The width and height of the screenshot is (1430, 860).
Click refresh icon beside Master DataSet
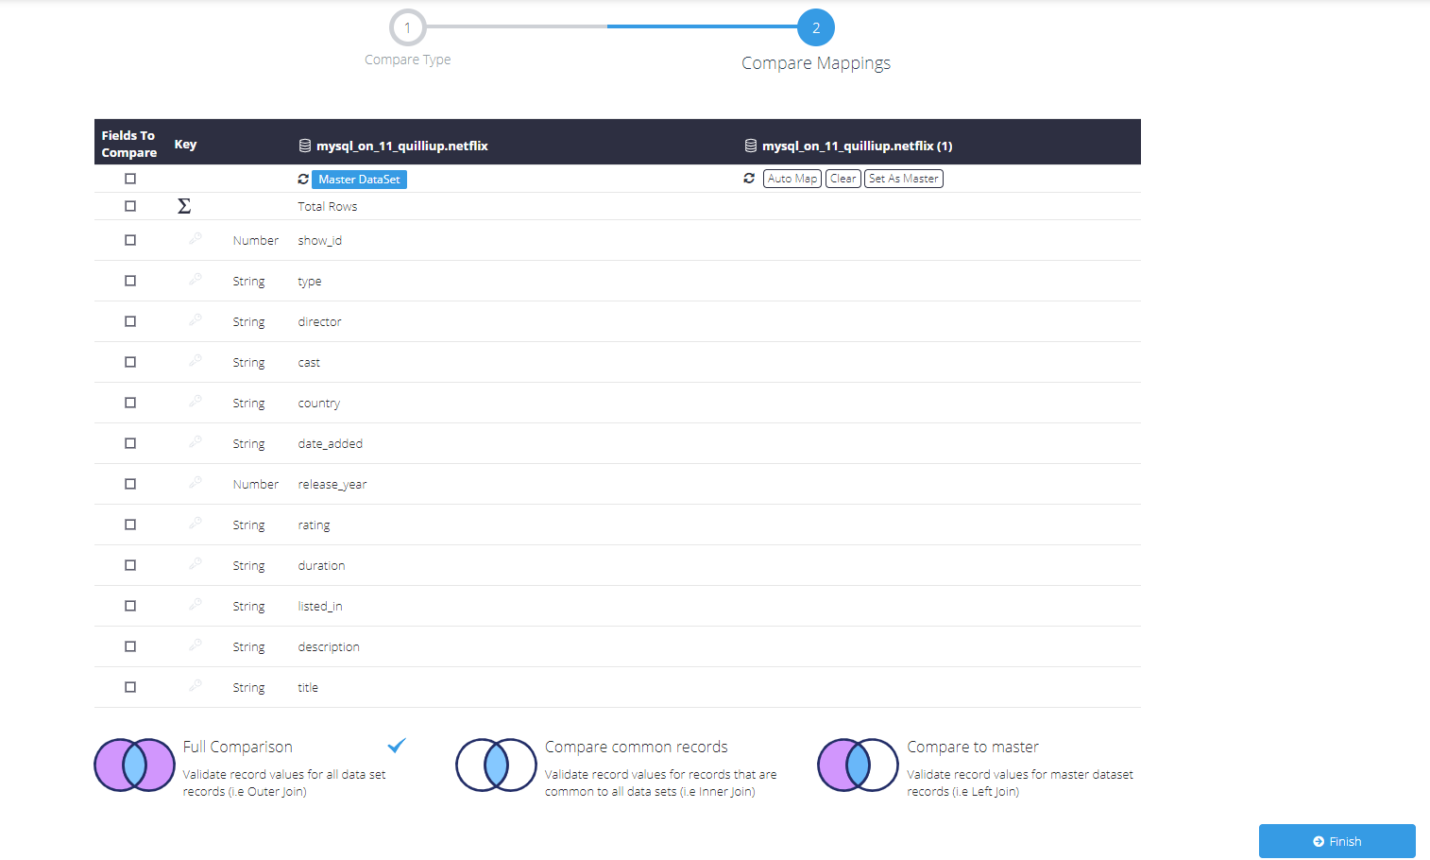click(303, 179)
